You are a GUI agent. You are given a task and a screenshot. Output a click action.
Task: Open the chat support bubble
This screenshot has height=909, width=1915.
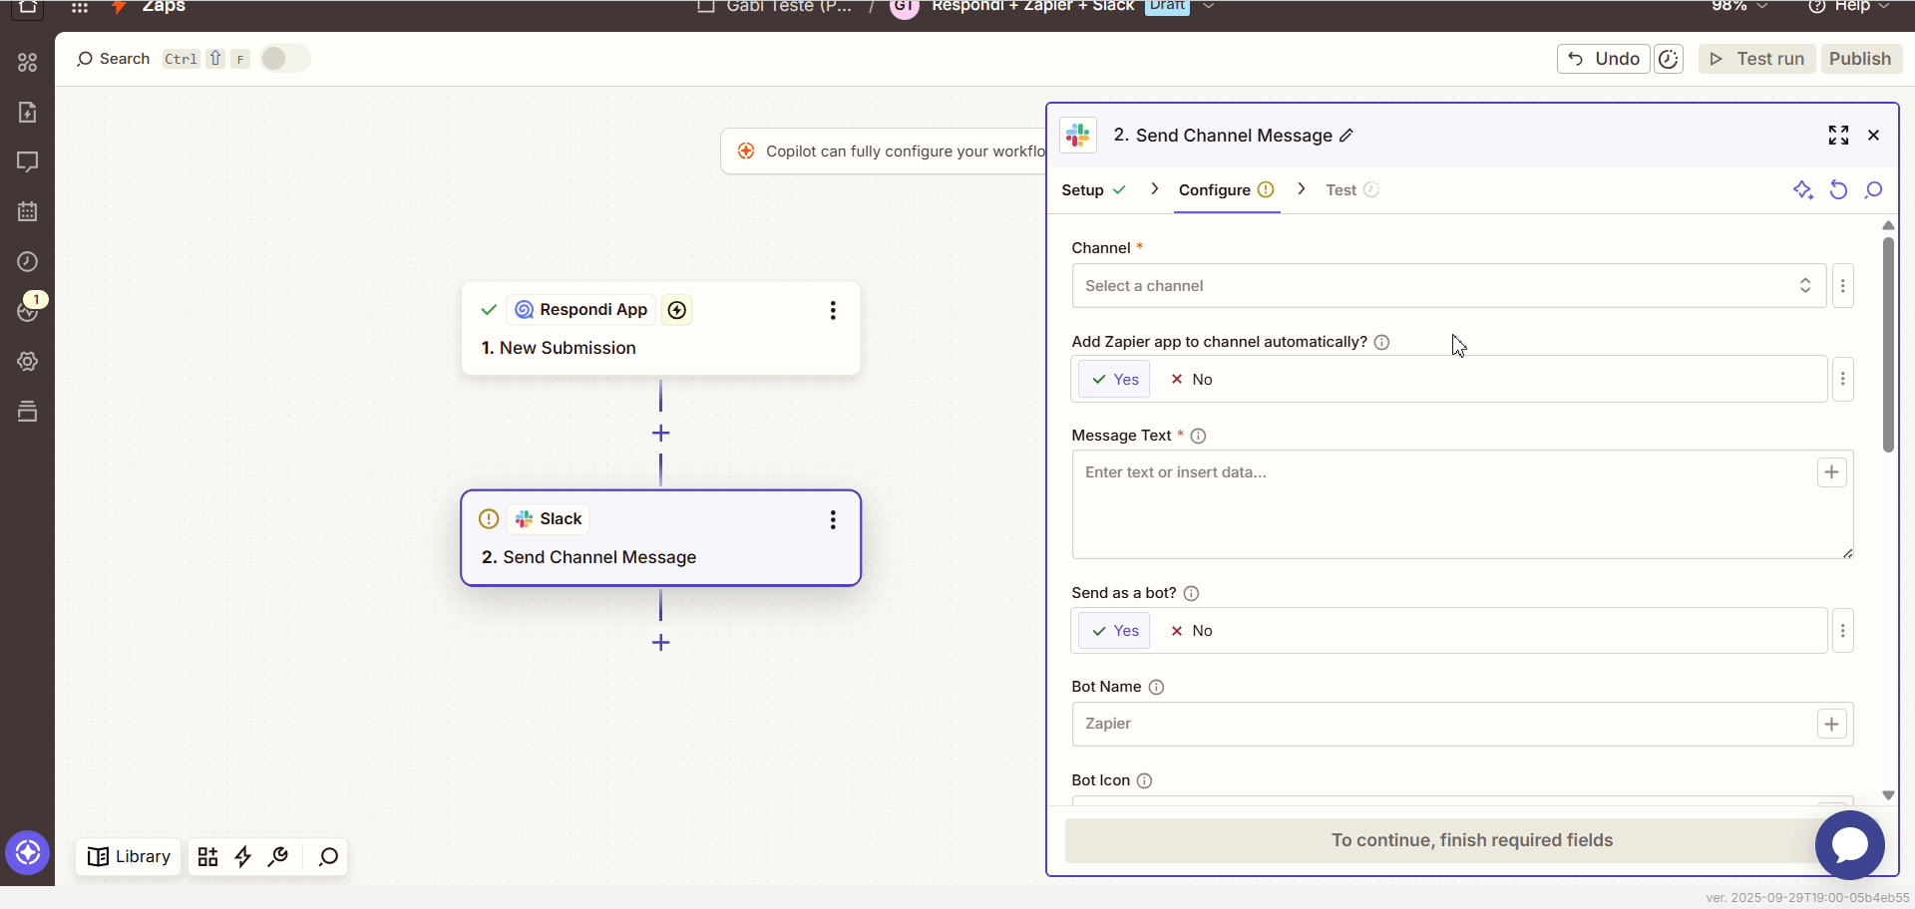click(x=1850, y=845)
